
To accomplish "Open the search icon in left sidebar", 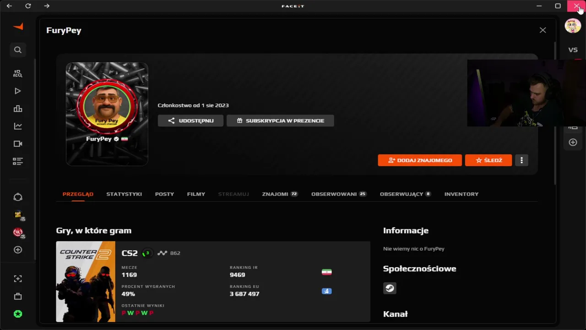I will point(18,49).
